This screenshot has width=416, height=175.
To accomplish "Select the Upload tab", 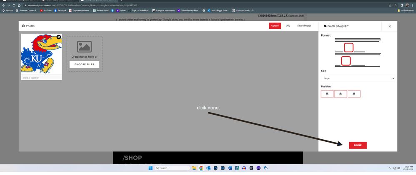I will pos(275,26).
